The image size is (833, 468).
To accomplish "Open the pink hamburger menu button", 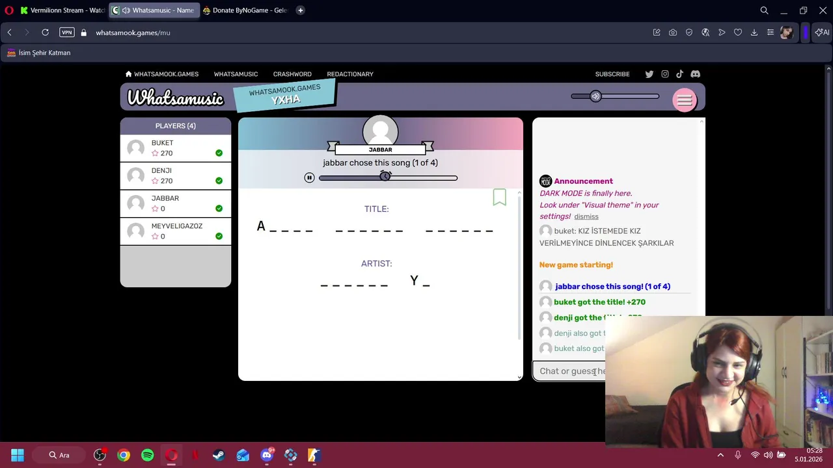I will [684, 100].
